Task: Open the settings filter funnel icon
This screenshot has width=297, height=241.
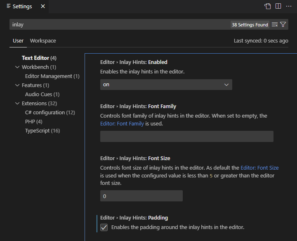Action: pyautogui.click(x=283, y=25)
